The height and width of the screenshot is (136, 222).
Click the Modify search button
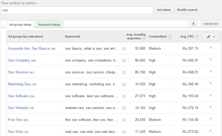(x=187, y=10)
